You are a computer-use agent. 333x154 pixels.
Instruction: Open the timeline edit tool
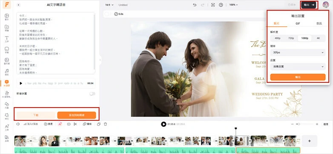pyautogui.click(x=87, y=124)
